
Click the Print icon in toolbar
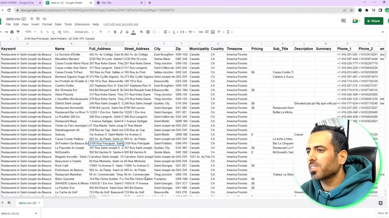12,32
